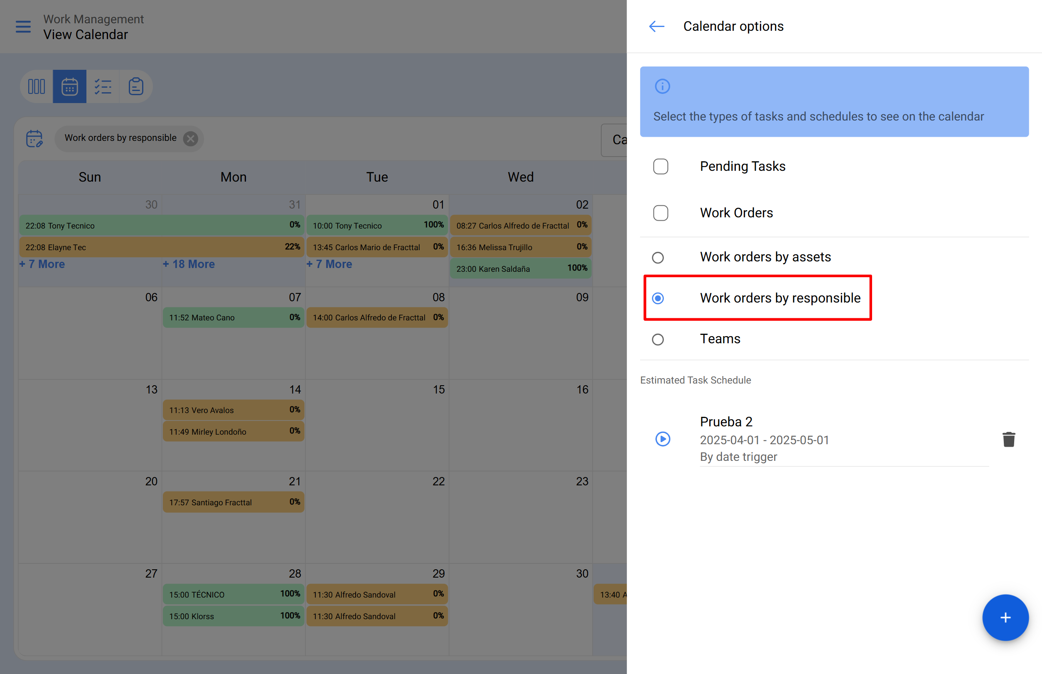Enable the Pending Tasks checkbox
Viewport: 1042px width, 674px height.
coord(660,166)
